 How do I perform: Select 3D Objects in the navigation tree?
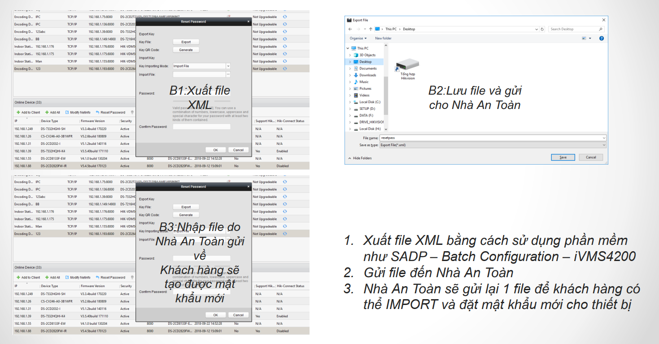365,55
